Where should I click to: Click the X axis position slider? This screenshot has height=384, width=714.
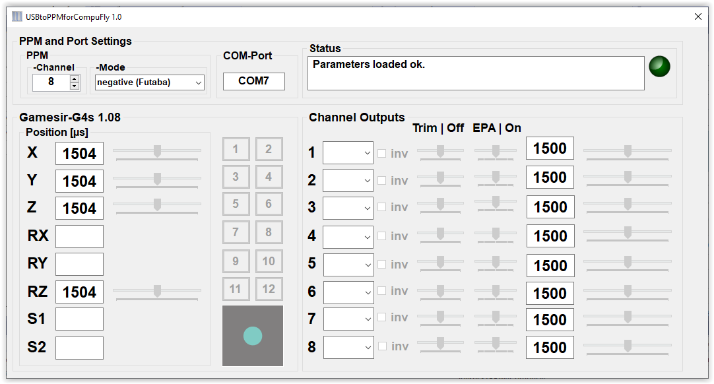[157, 152]
